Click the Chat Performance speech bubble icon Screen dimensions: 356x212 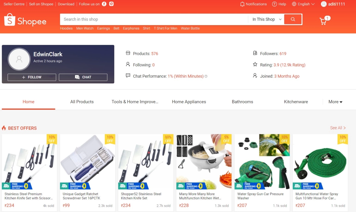[128, 75]
